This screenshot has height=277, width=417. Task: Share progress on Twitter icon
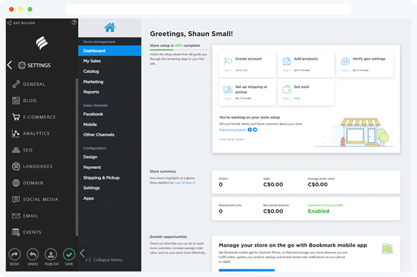pyautogui.click(x=255, y=129)
